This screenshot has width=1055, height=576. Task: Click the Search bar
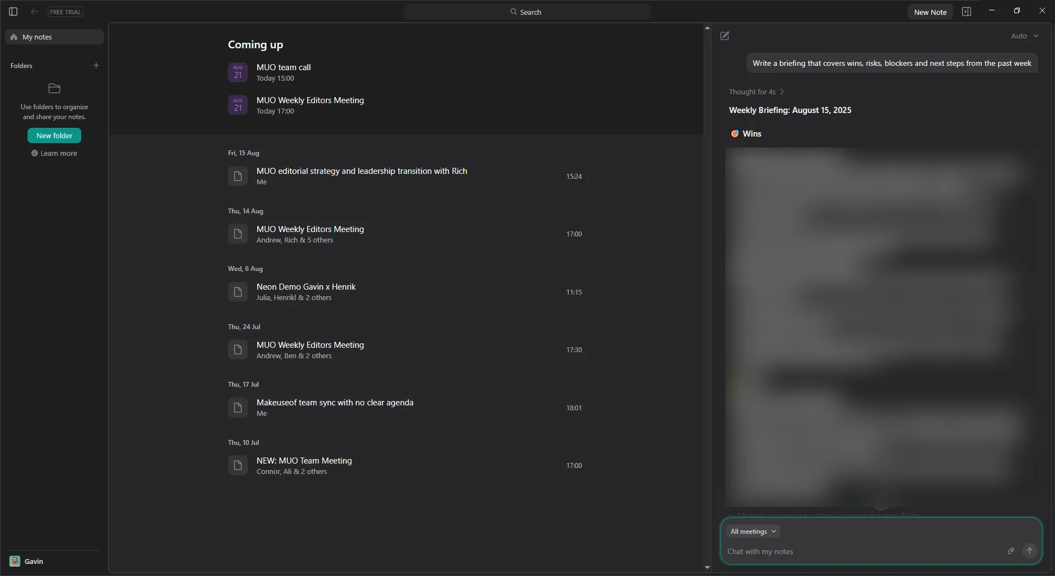[526, 11]
